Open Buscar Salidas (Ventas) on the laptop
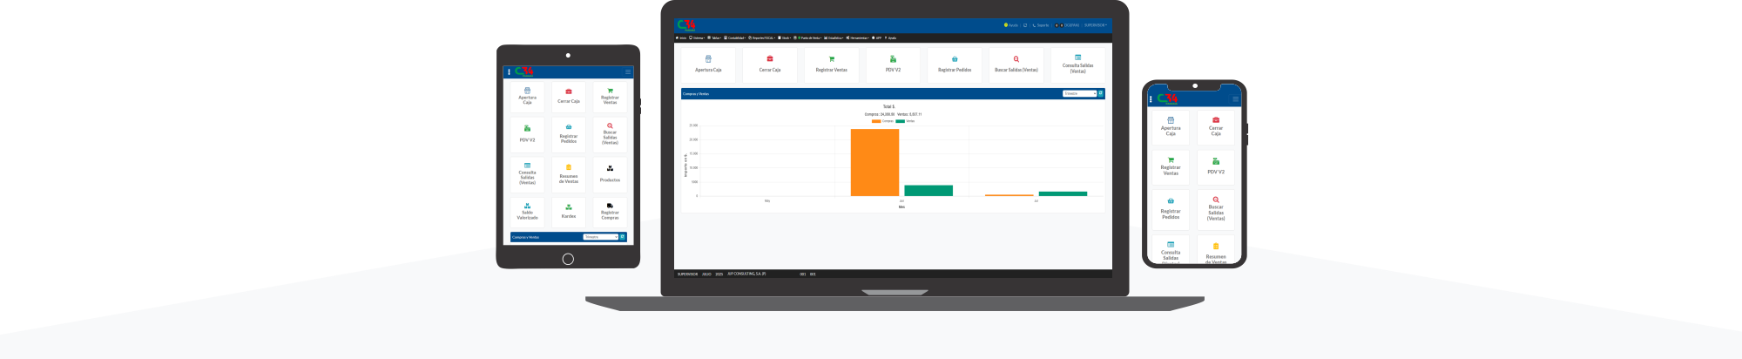Screen dimensions: 1742x359 tap(1016, 64)
